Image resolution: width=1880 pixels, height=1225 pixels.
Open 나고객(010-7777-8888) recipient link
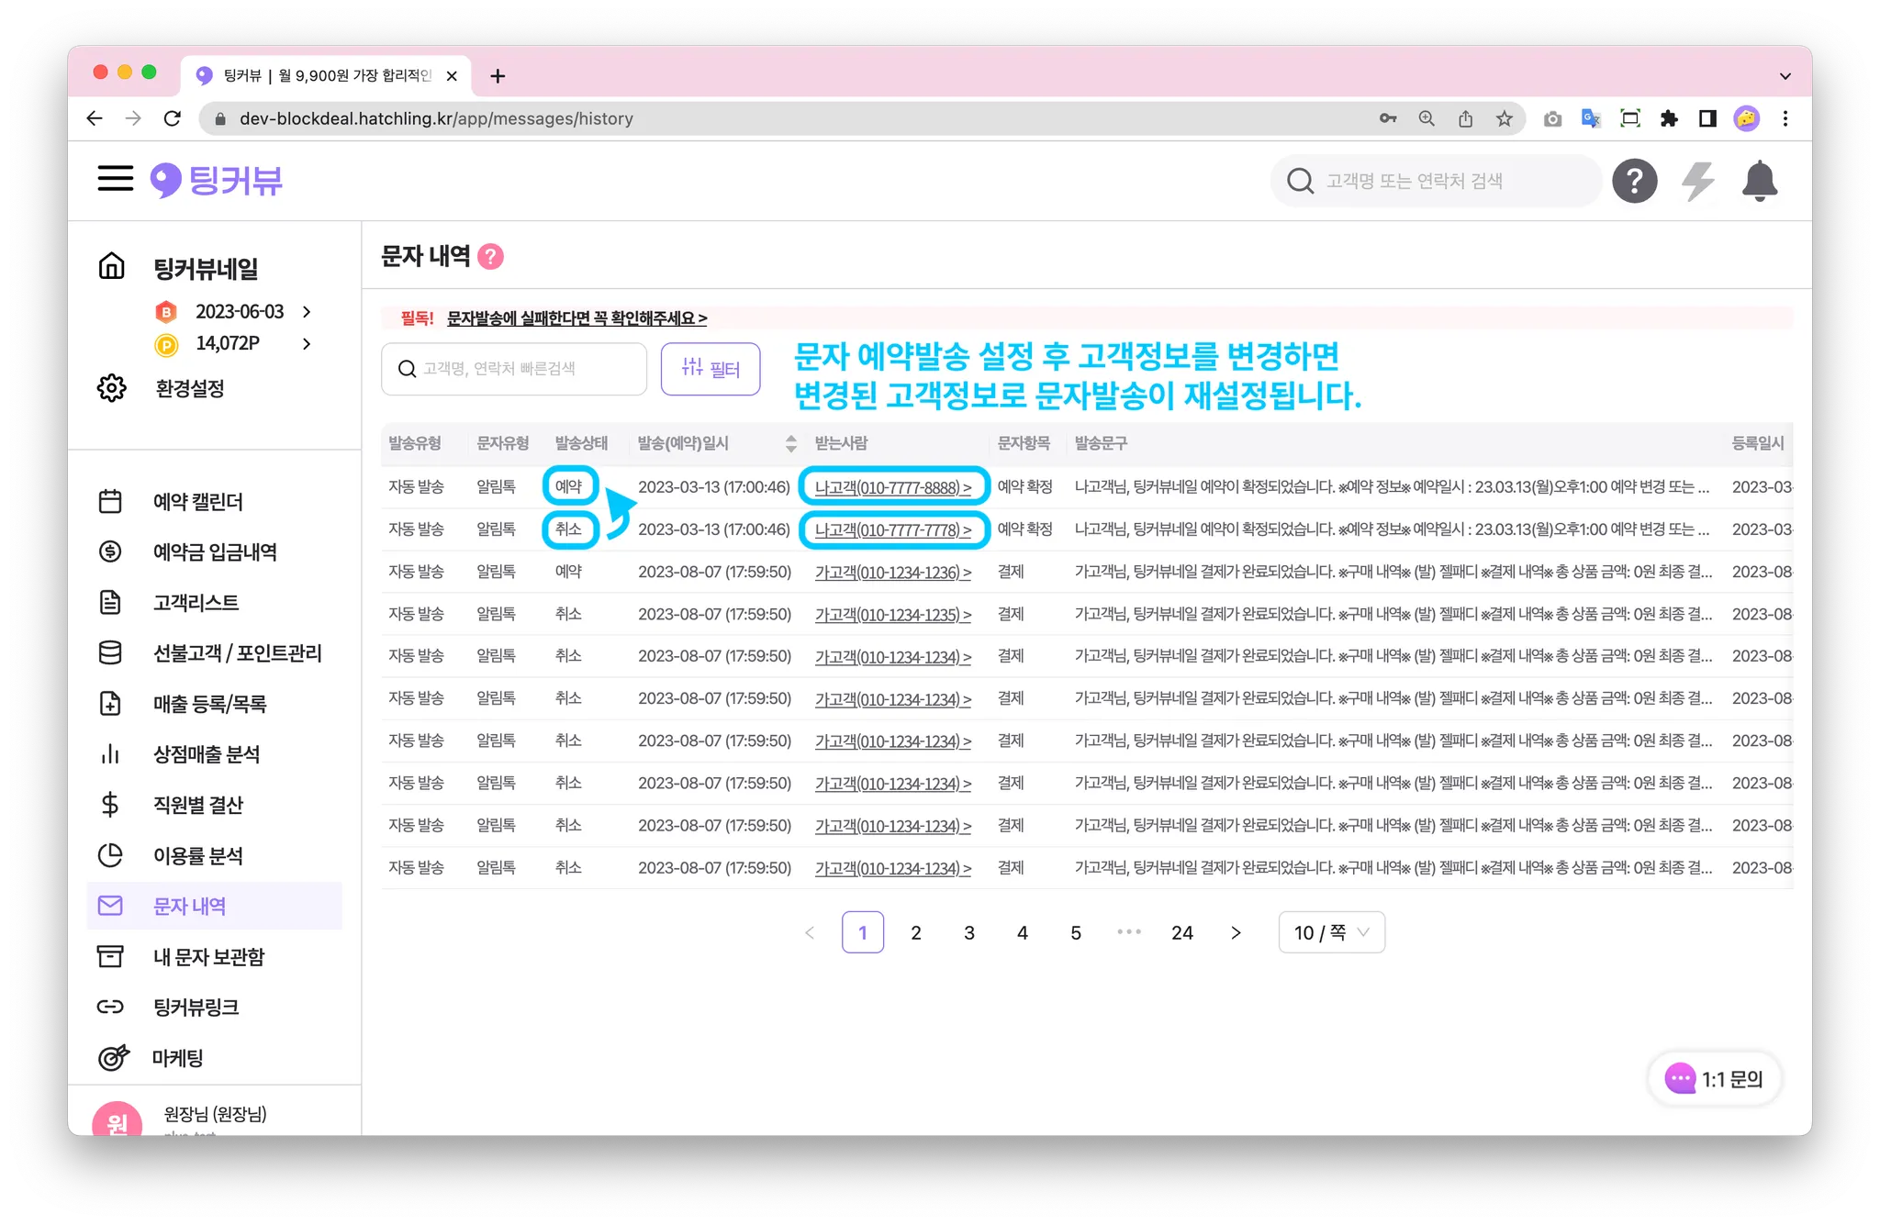tap(892, 487)
